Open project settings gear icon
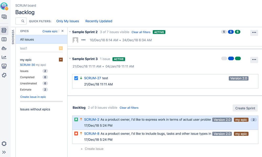The height and width of the screenshot is (157, 262). point(4,143)
